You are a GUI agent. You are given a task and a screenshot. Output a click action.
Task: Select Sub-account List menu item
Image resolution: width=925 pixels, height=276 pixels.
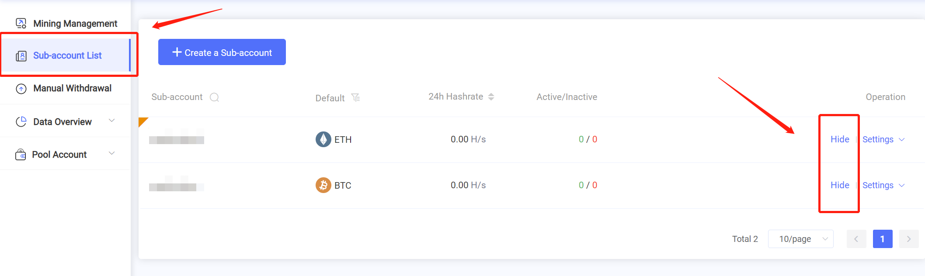[x=66, y=55]
